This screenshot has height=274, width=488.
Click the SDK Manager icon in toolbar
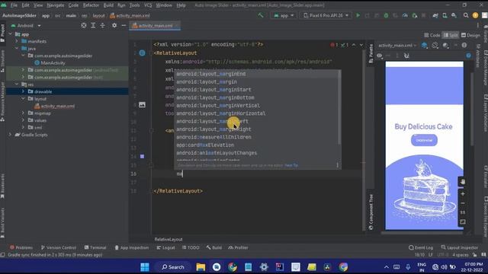(454, 15)
